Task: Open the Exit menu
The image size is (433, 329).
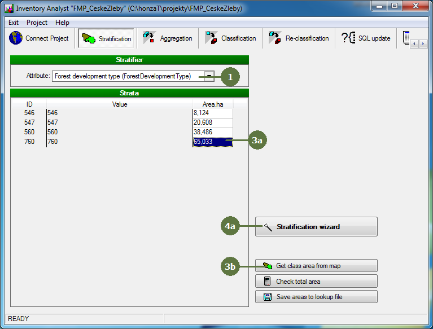Action: [x=14, y=23]
